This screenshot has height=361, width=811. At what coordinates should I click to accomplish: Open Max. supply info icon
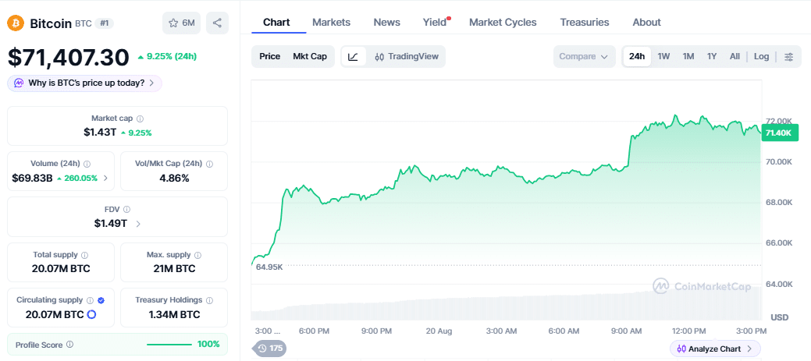(x=198, y=255)
